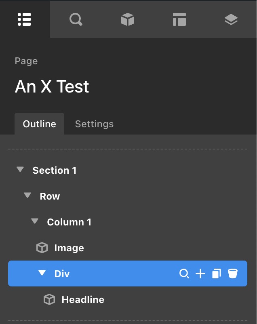The image size is (257, 324).
Task: Open the Templates layout icon in top bar
Action: (x=179, y=19)
